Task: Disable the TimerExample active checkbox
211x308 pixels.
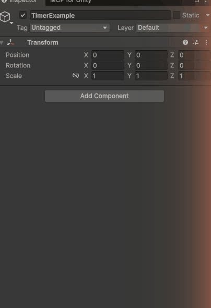Action: click(x=23, y=15)
